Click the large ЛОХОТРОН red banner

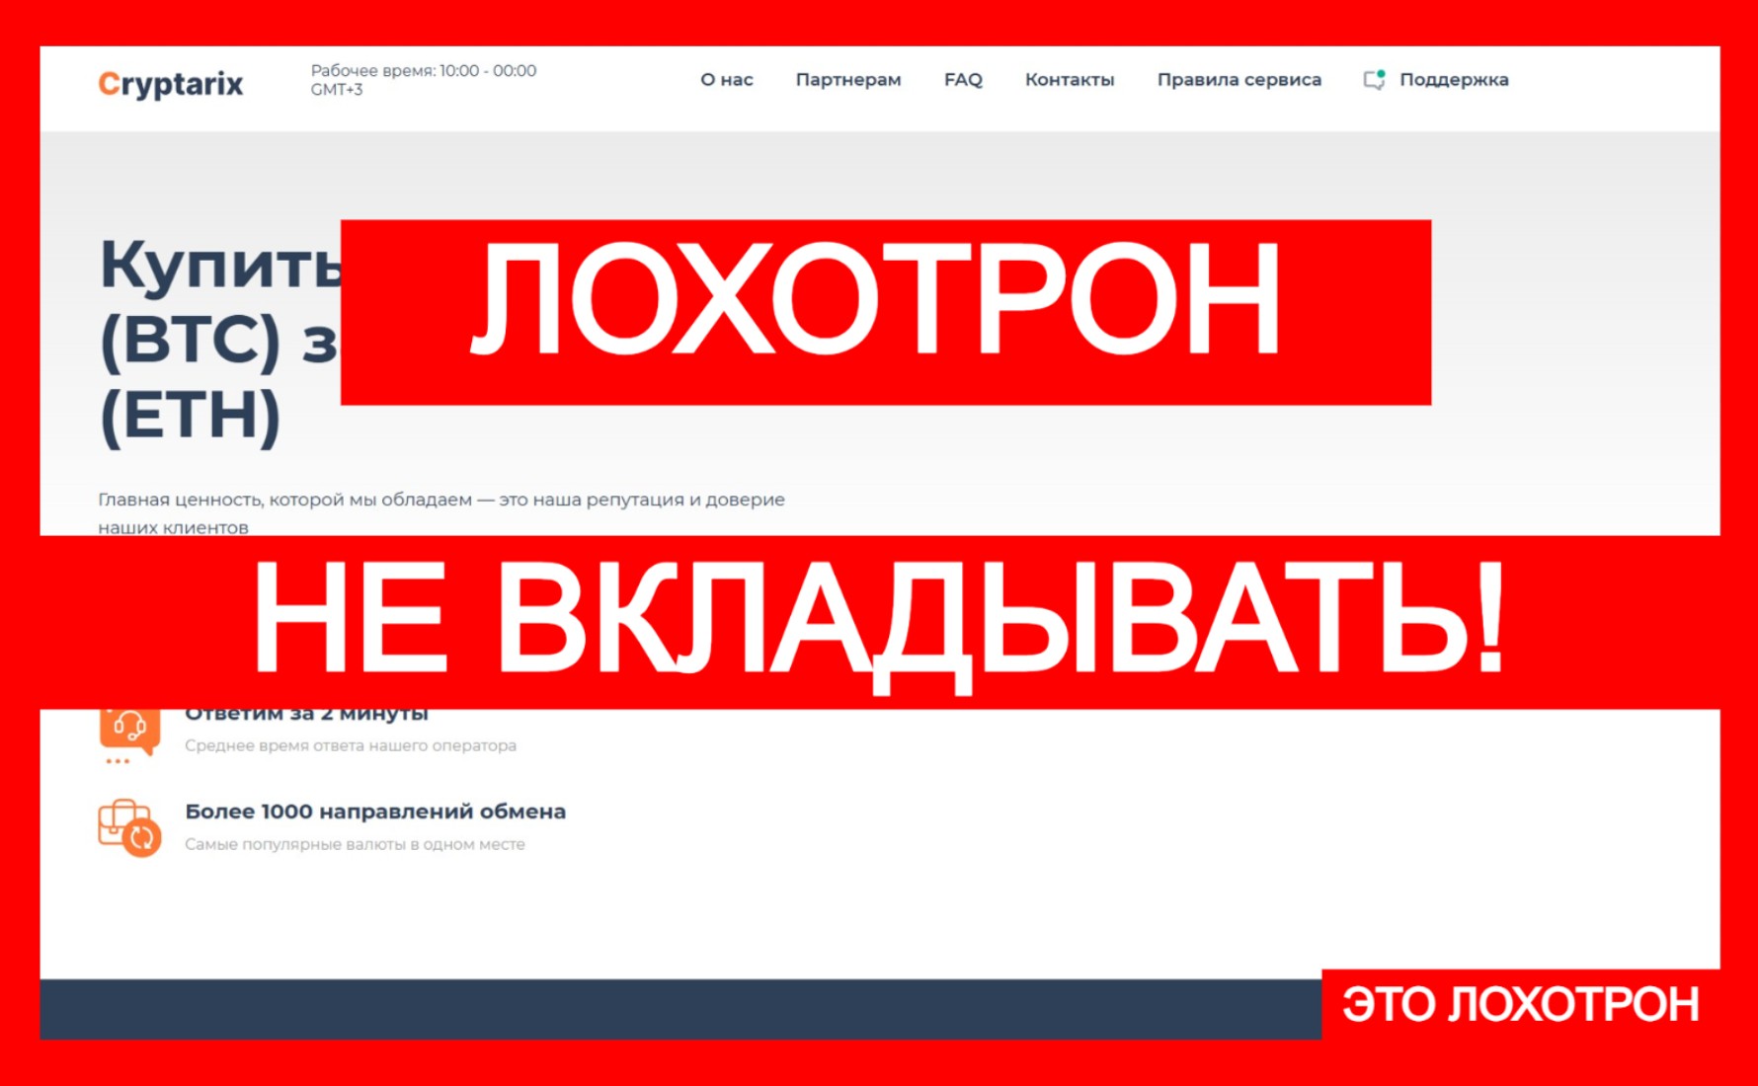[x=885, y=312]
